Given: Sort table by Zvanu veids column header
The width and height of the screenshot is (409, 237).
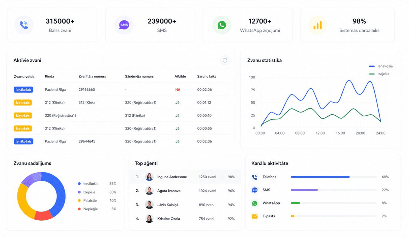Looking at the screenshot, I should (x=24, y=77).
